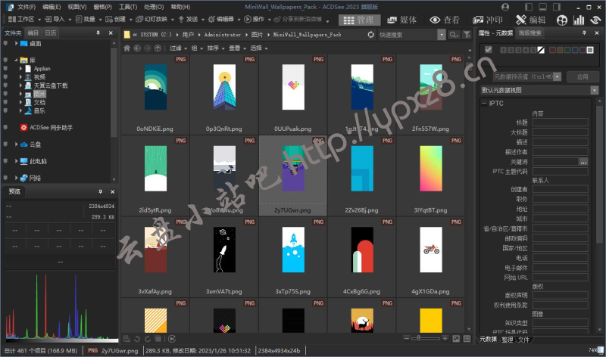
Task: Switch to the 高级搜索 tab
Action: 529,33
